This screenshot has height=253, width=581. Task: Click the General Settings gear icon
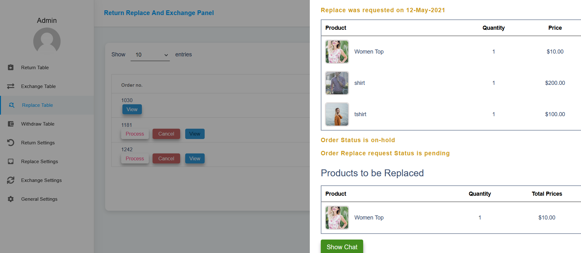click(x=11, y=199)
